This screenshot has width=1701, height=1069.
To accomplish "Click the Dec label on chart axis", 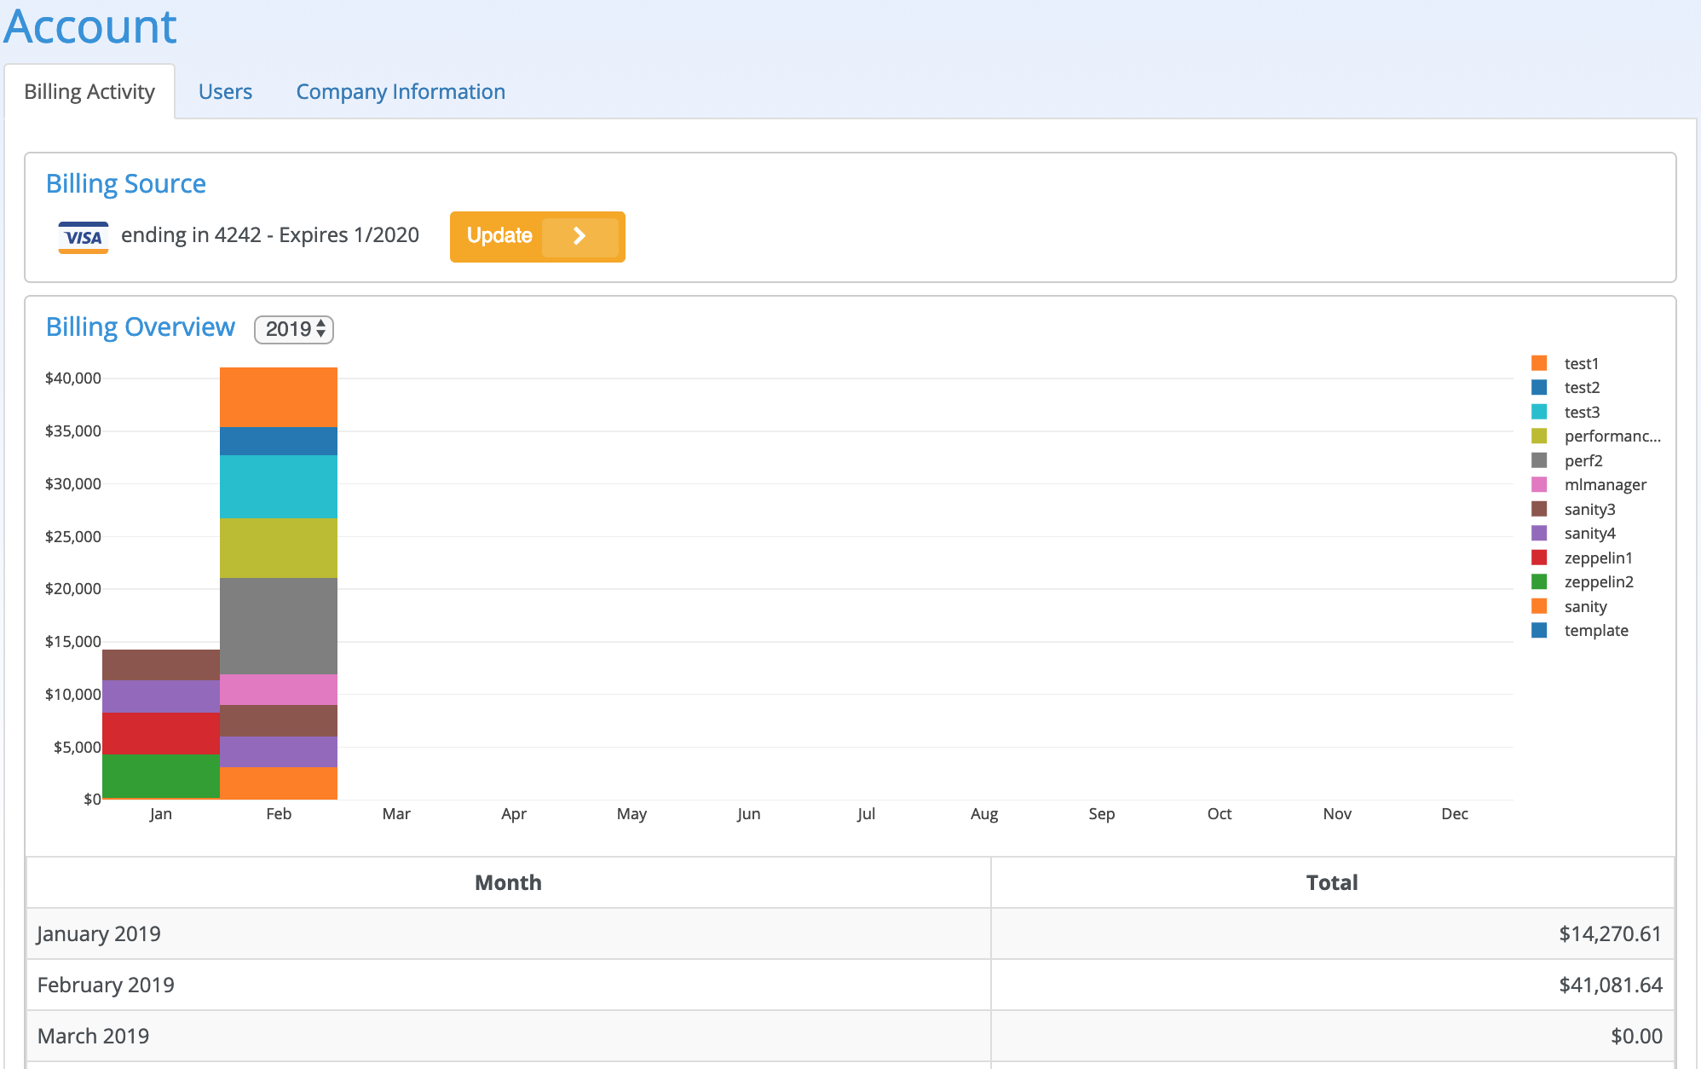I will tap(1455, 814).
